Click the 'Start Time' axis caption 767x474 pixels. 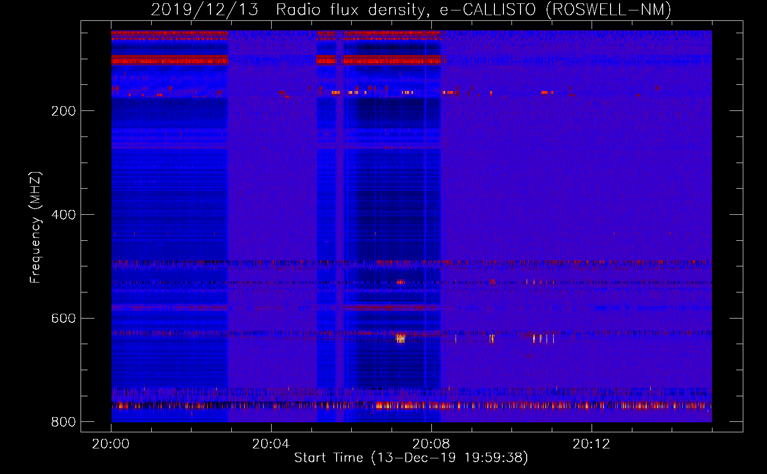pyautogui.click(x=411, y=458)
